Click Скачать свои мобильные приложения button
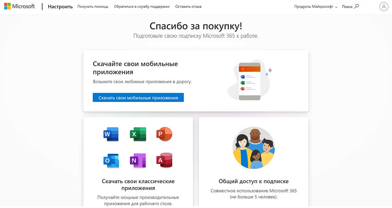 coord(138,98)
